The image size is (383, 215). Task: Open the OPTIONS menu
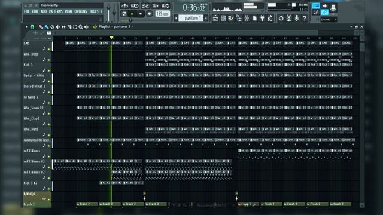[81, 11]
